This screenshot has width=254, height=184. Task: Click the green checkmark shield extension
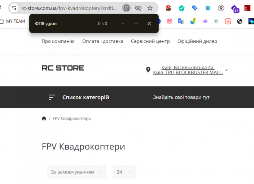[181, 8]
